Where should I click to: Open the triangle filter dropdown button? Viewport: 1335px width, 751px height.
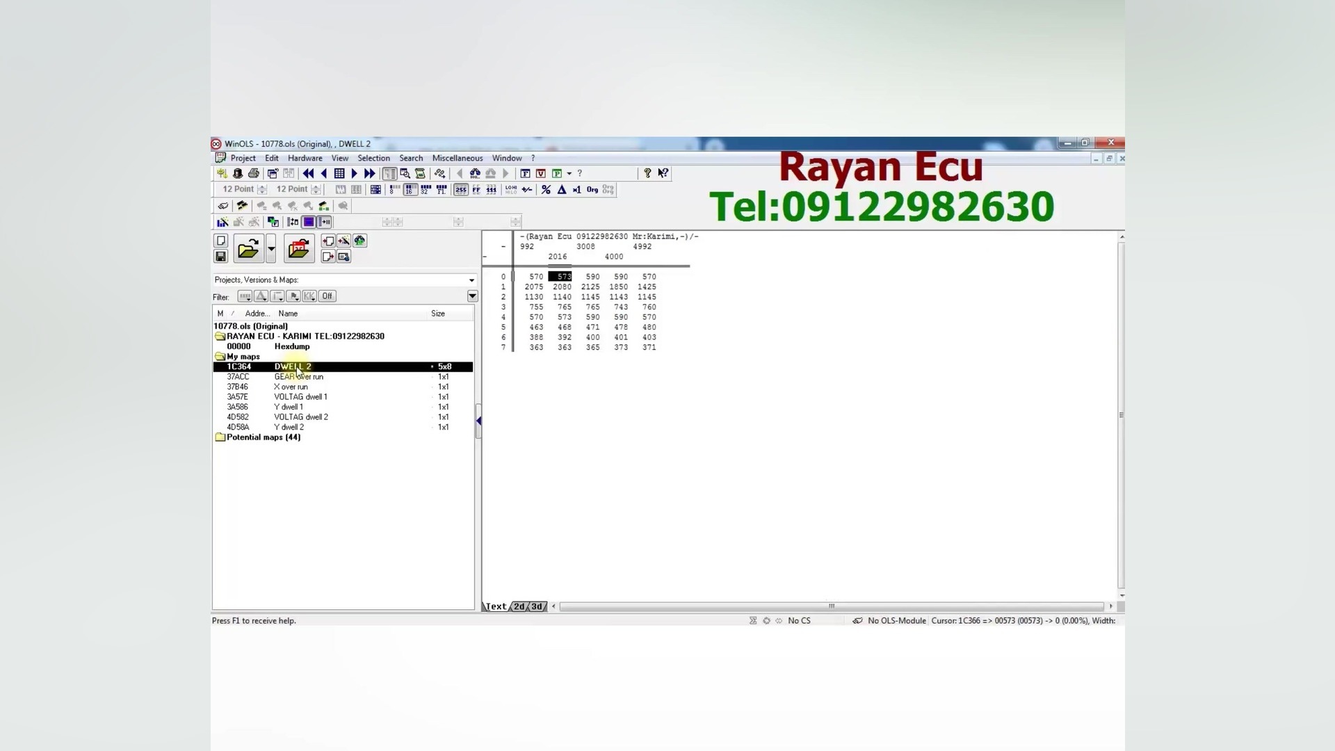point(261,296)
